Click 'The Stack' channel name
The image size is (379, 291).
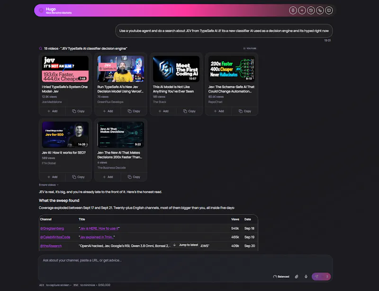click(x=159, y=102)
